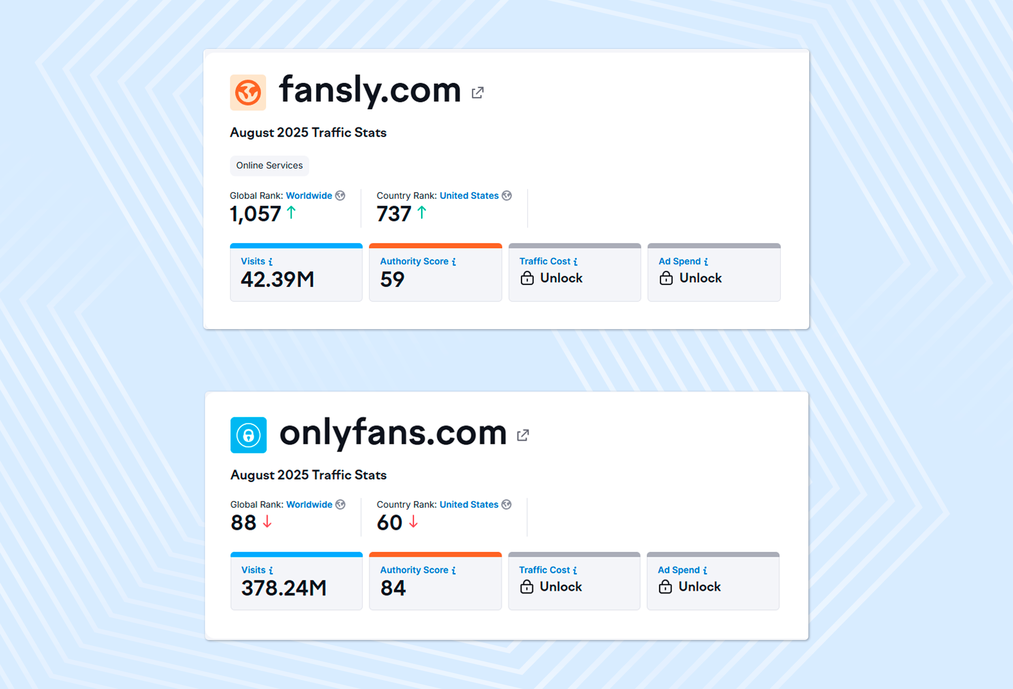The image size is (1013, 689).
Task: Click info icon beside onlyfans Ad Spend
Action: 705,570
